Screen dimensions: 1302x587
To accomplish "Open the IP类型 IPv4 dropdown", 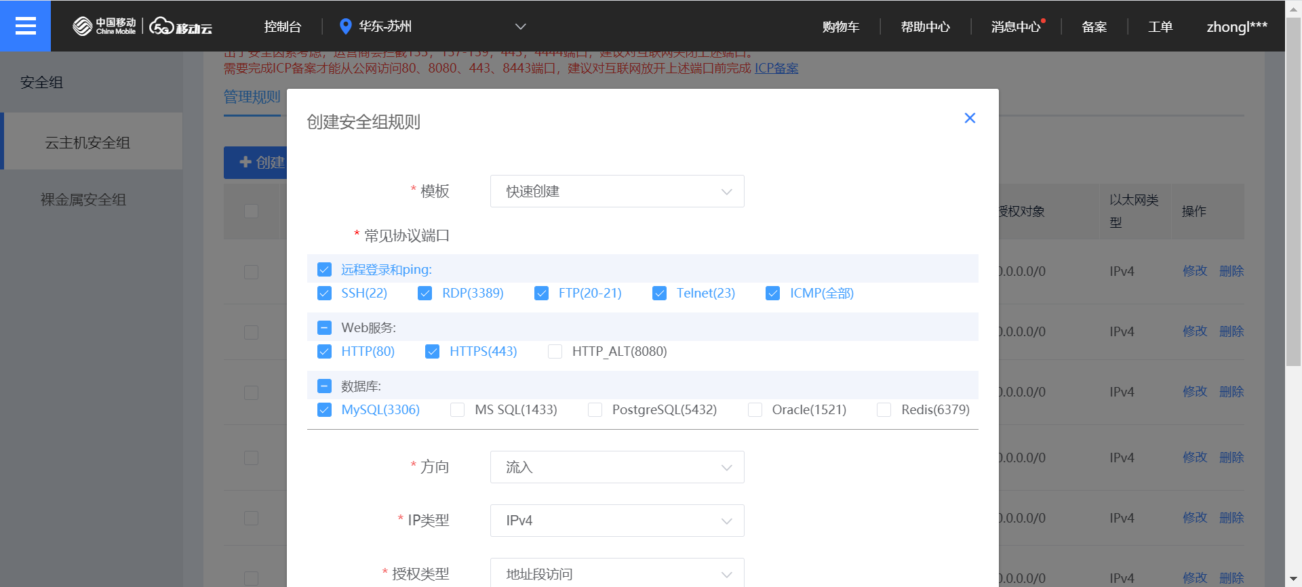I will pos(617,521).
